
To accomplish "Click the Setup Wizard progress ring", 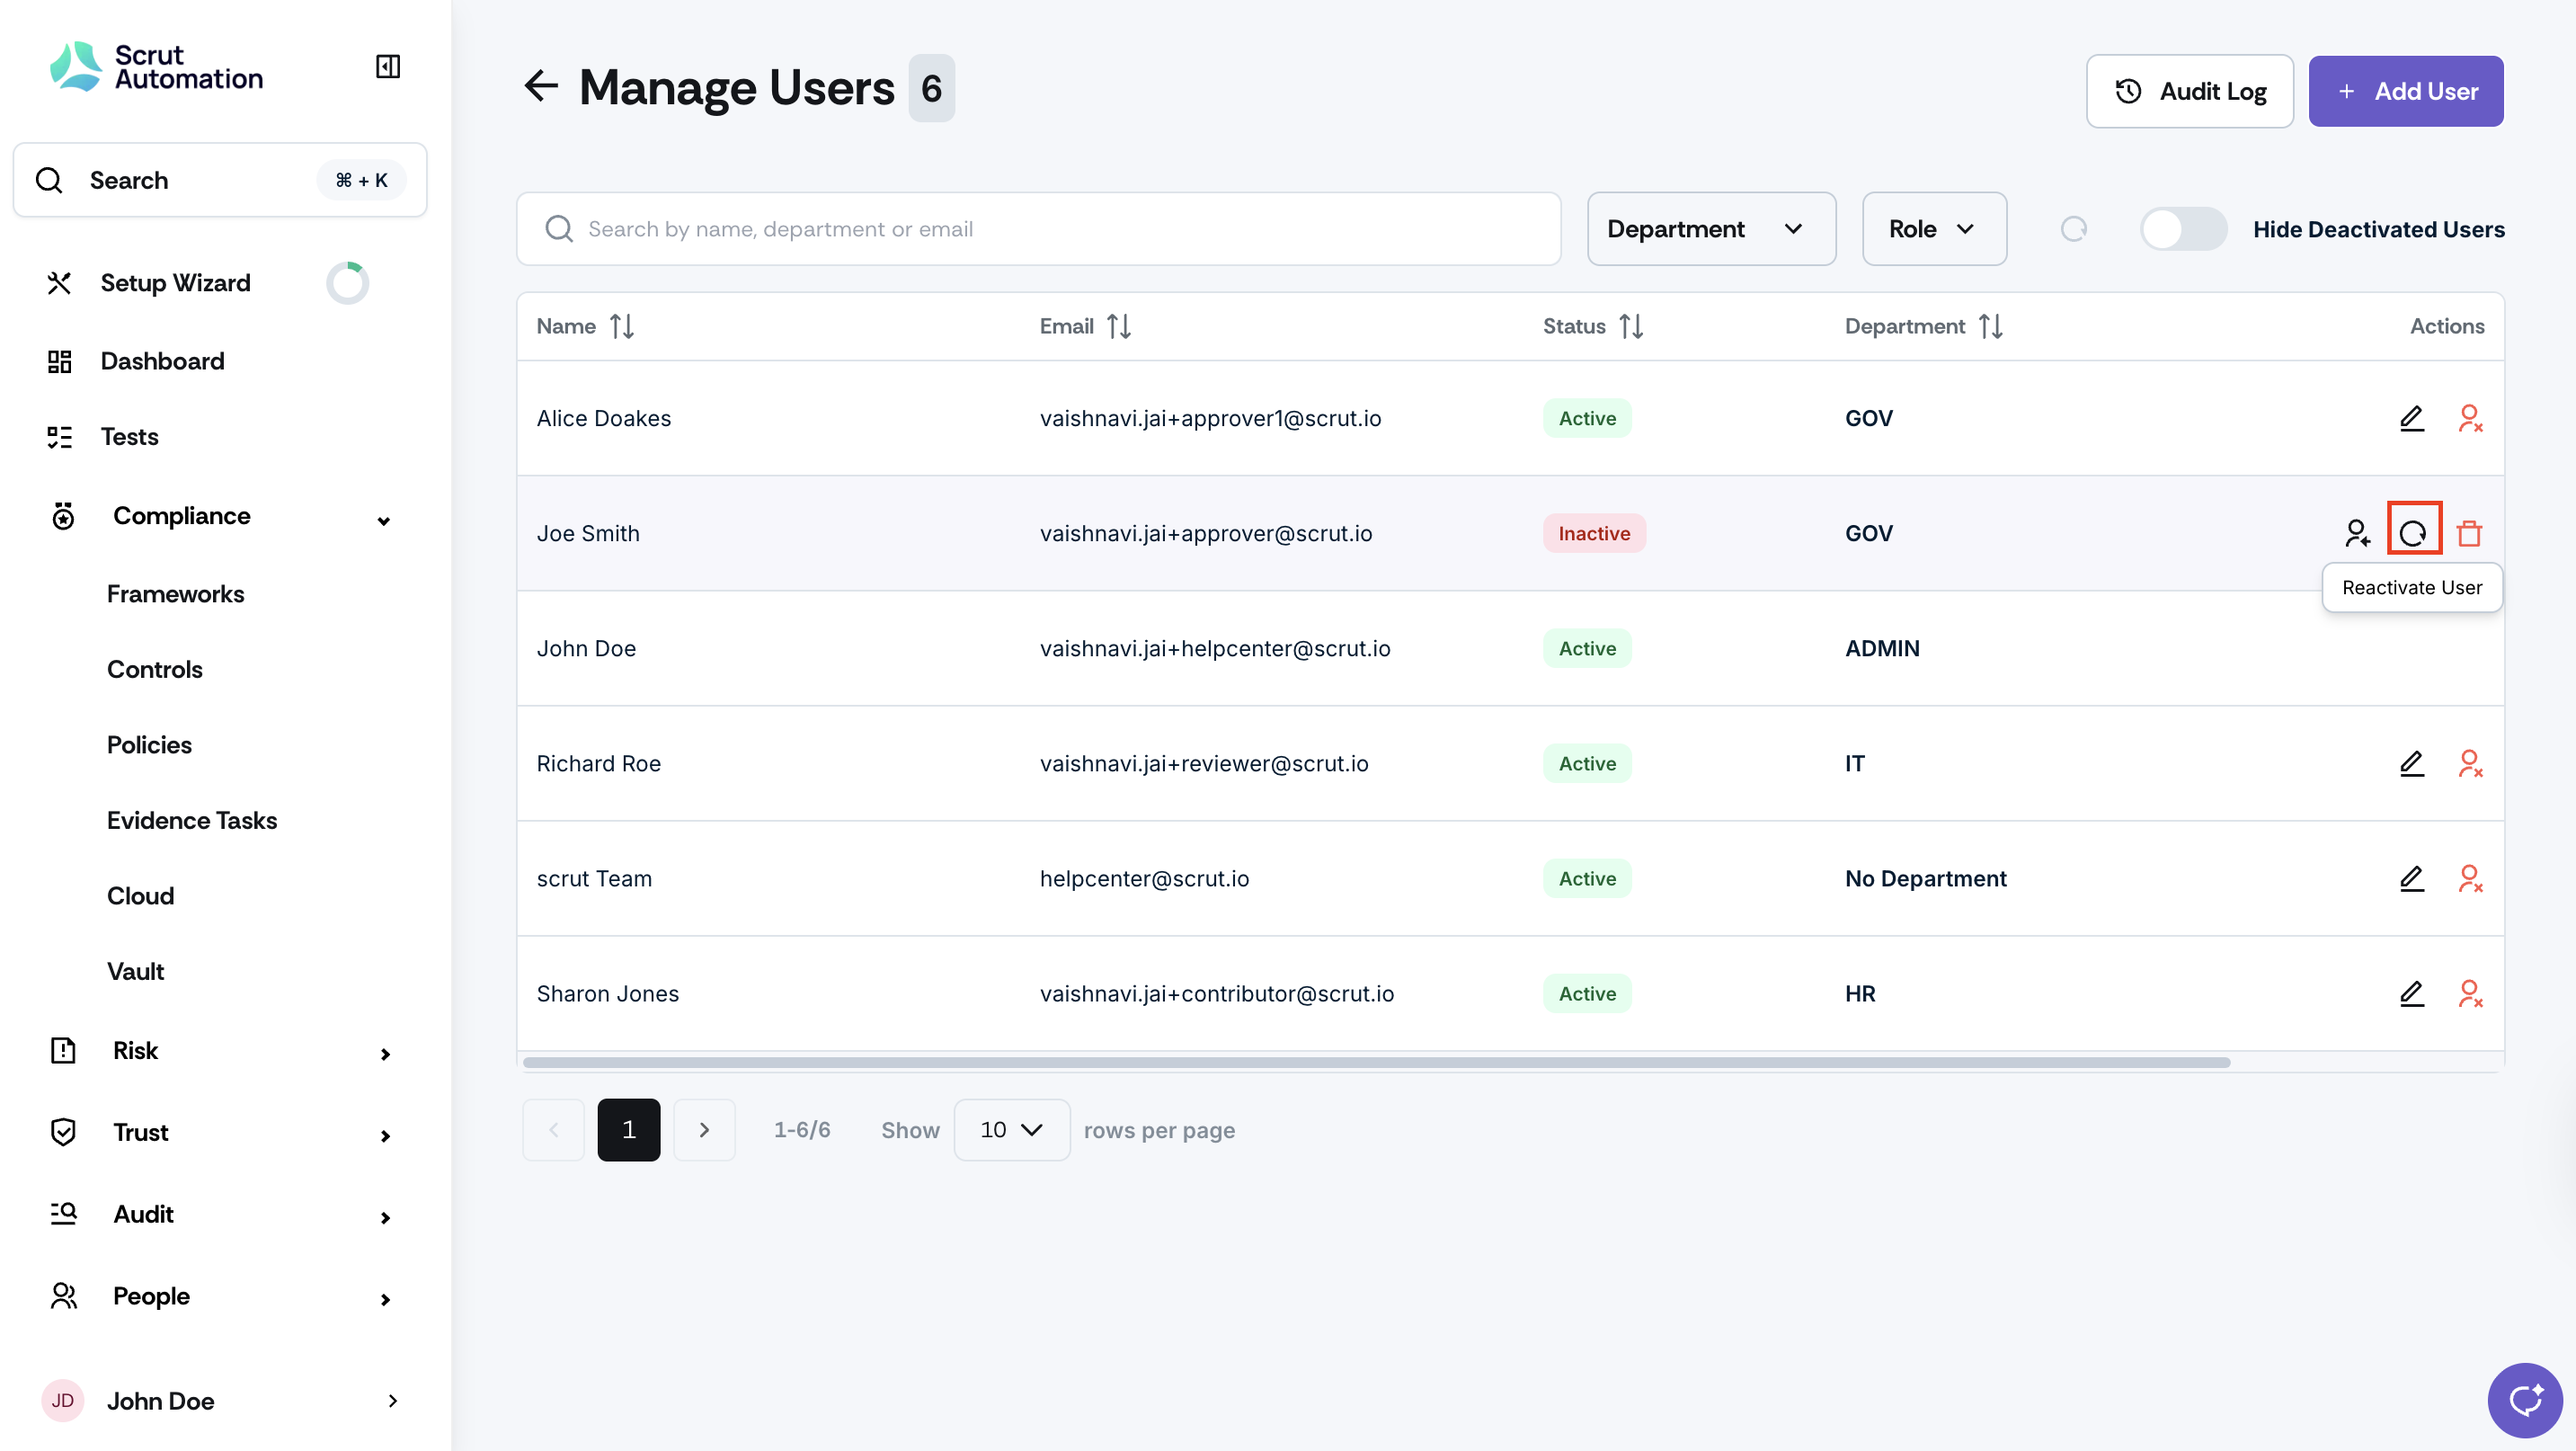I will coord(347,283).
